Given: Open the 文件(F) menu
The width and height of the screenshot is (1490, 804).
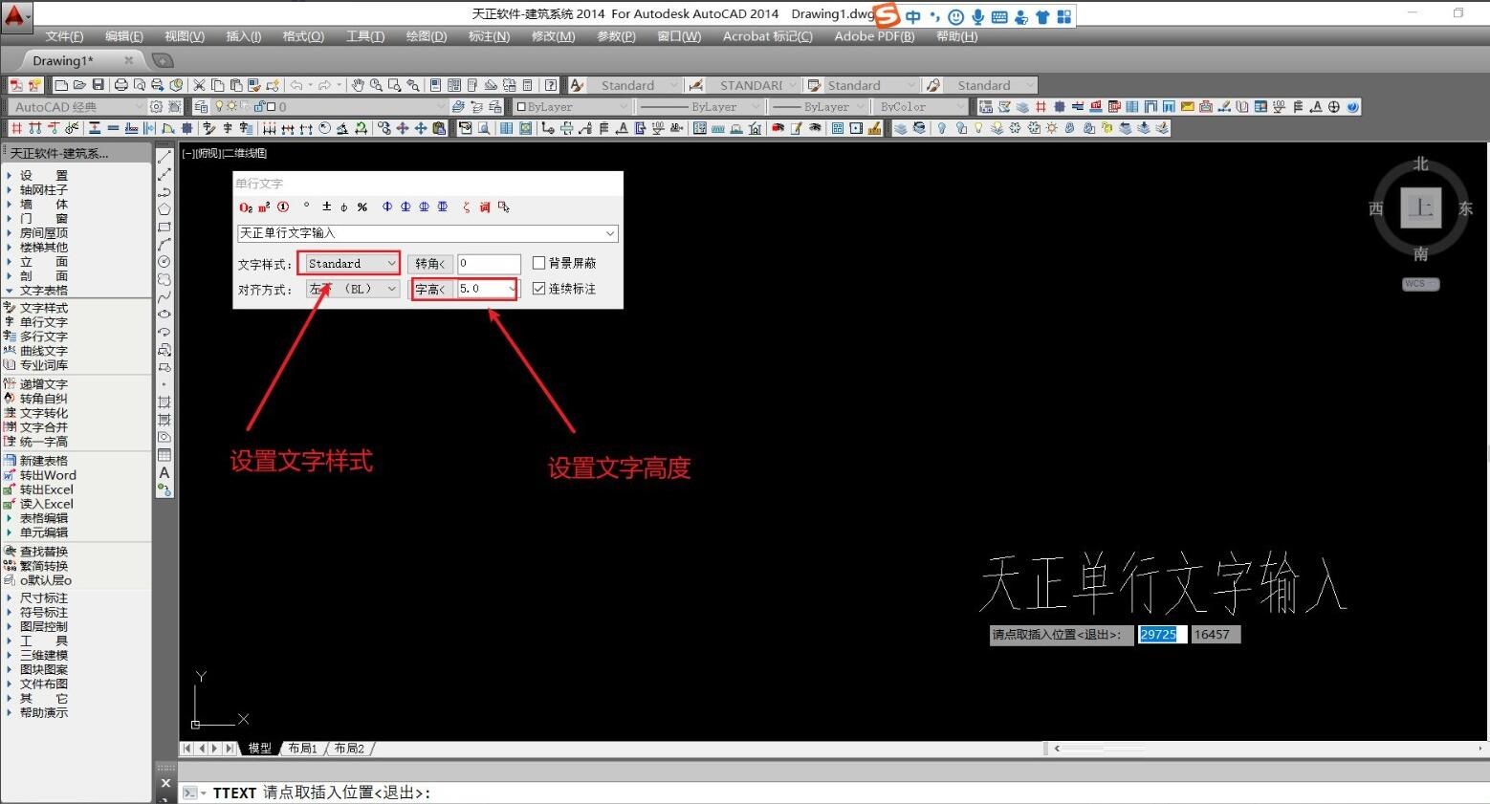Looking at the screenshot, I should click(x=64, y=36).
